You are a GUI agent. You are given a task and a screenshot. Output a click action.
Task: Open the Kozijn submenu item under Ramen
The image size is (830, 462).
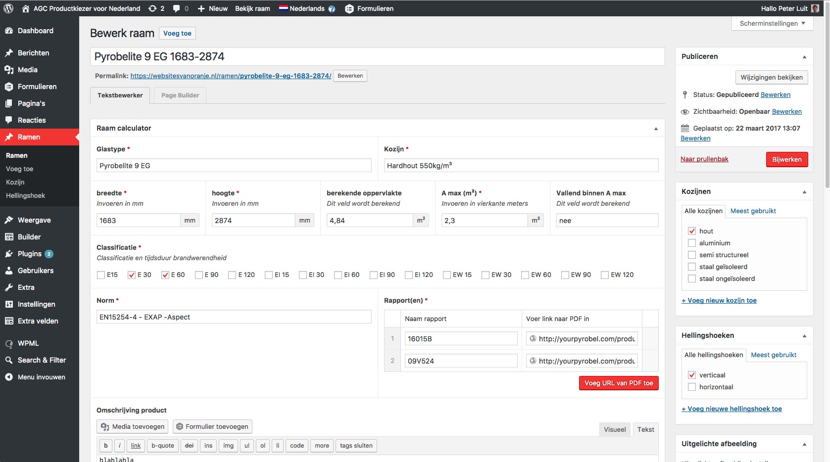pos(15,182)
